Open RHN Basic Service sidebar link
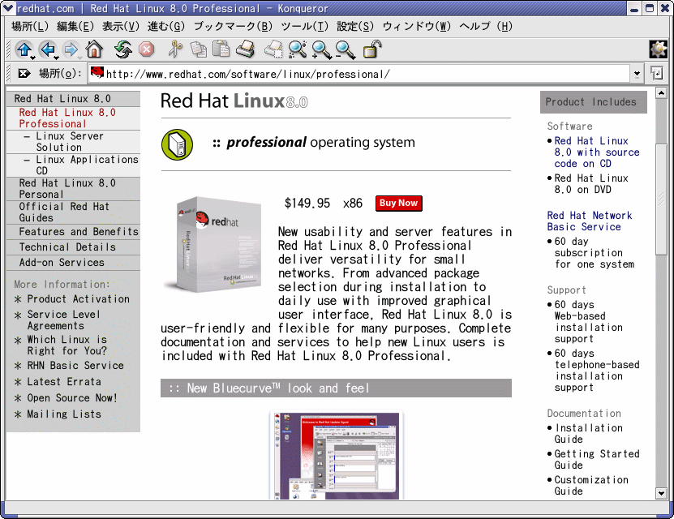The height and width of the screenshot is (519, 674). pos(75,366)
